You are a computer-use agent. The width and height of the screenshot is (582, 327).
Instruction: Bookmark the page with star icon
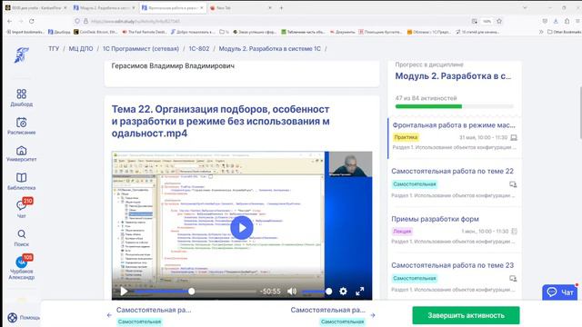coord(499,21)
